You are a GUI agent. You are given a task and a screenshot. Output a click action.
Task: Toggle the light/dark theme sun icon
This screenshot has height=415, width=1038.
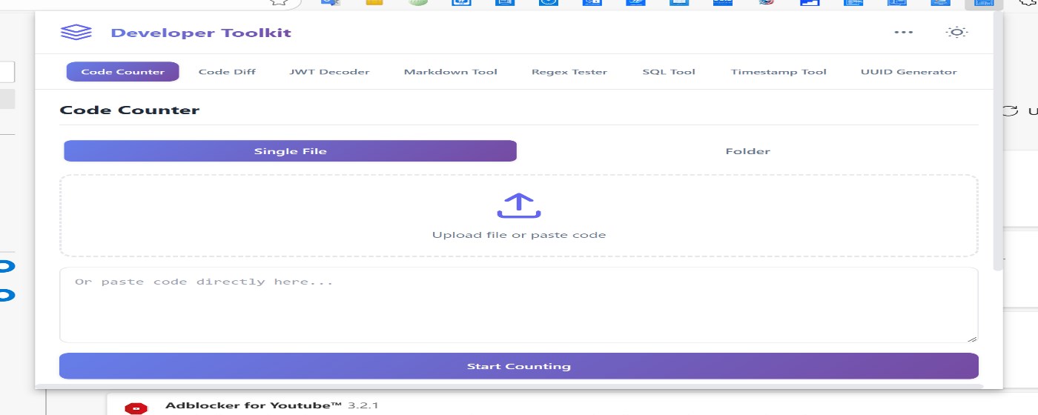point(957,32)
